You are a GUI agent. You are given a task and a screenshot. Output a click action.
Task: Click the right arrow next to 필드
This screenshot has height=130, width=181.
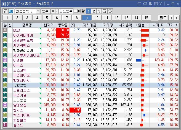coord(177,18)
